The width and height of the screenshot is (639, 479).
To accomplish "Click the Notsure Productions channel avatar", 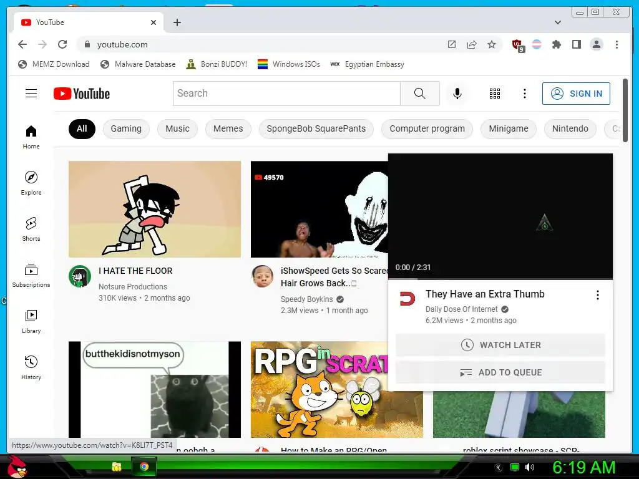I will pos(80,276).
